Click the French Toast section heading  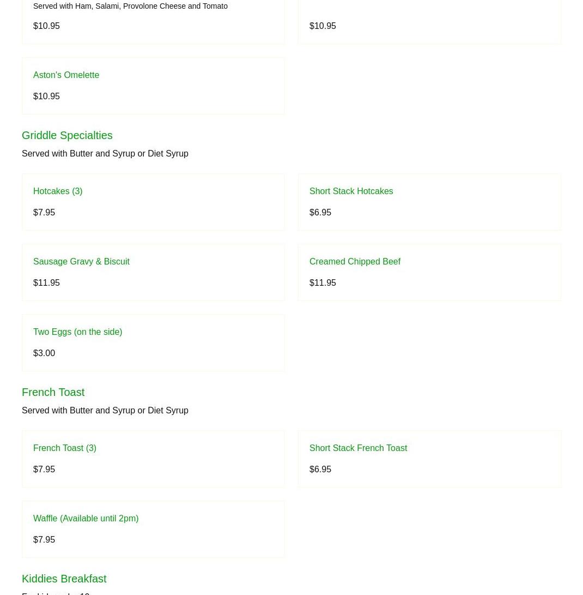coord(53,392)
